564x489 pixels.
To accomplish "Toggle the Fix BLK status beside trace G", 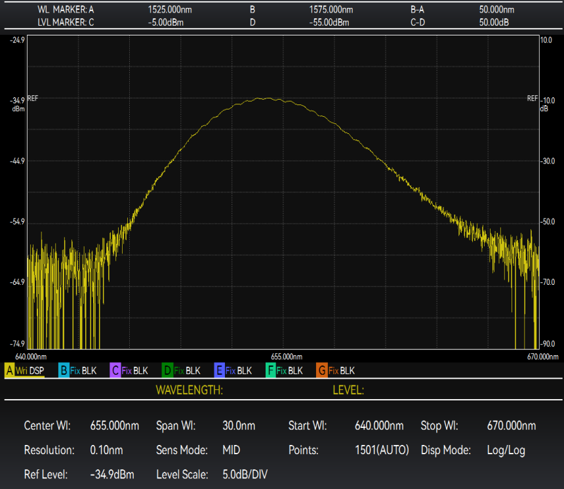I will [x=341, y=371].
